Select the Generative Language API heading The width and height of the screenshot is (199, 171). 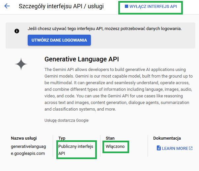(82, 59)
